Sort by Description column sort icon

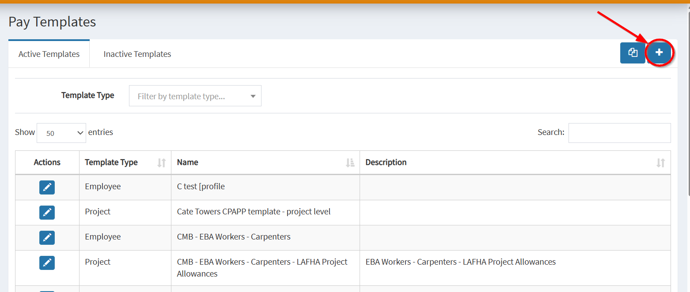click(660, 163)
